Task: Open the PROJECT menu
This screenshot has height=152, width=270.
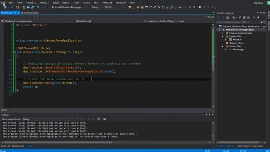Action: pos(44,3)
